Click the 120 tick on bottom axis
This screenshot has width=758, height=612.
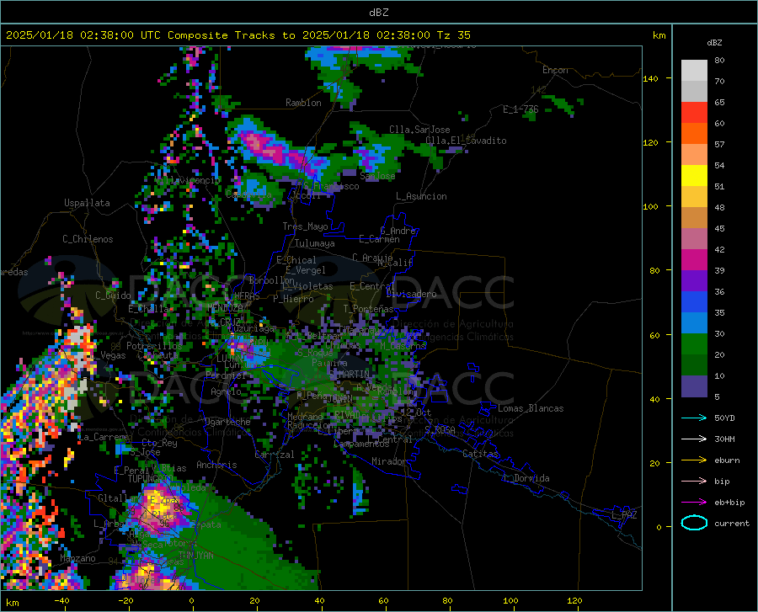click(574, 600)
